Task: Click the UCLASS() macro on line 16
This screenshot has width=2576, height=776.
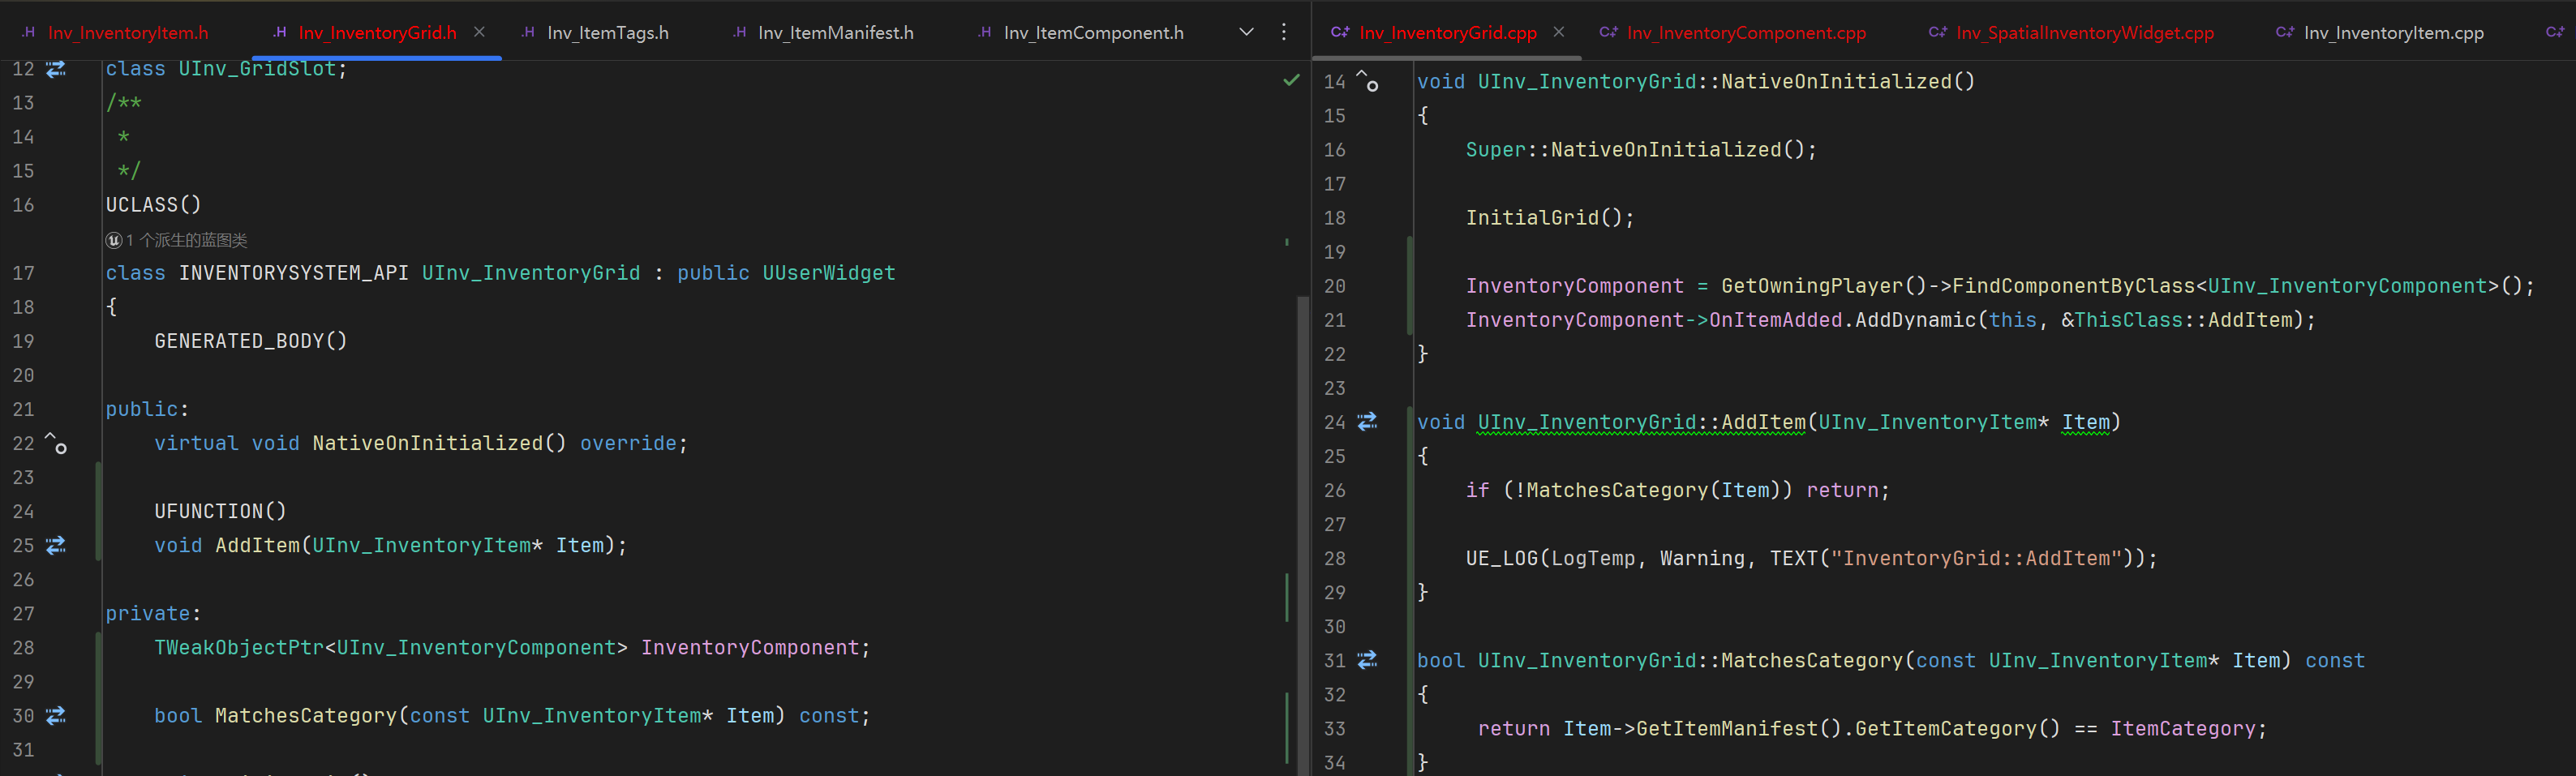Action: [x=154, y=205]
